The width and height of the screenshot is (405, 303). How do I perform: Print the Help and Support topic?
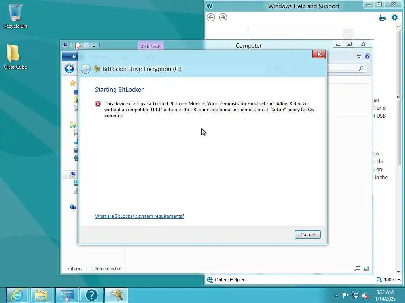pyautogui.click(x=382, y=17)
